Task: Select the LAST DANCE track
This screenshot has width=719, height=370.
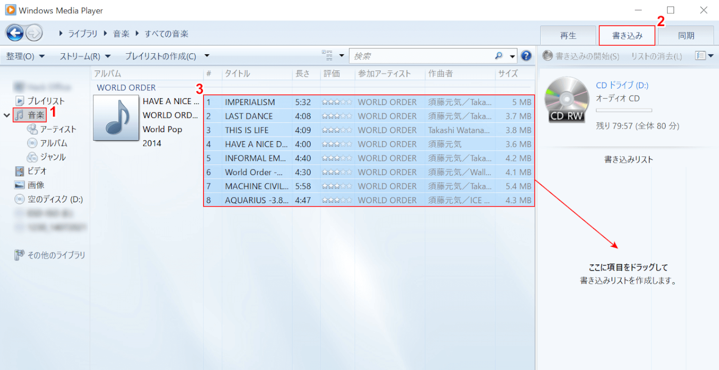Action: [x=369, y=116]
